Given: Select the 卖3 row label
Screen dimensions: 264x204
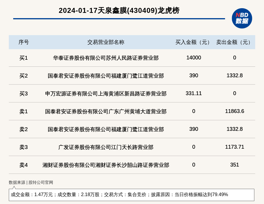Looking at the screenshot, I should point(23,147).
